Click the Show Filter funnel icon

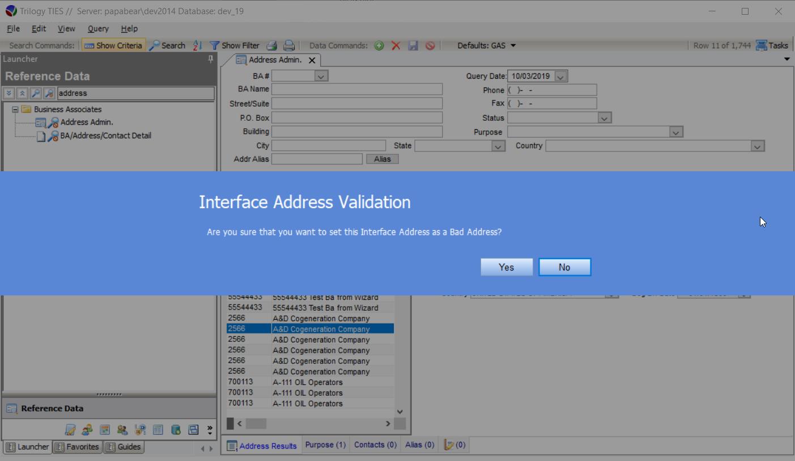tap(214, 45)
